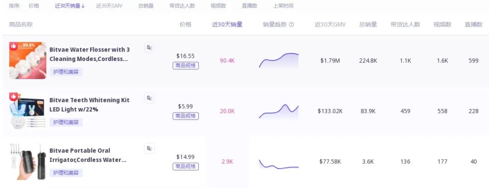The image size is (489, 188).
Task: Click 护理和美容 tag on Oral Irrigator row
Action: [x=66, y=173]
